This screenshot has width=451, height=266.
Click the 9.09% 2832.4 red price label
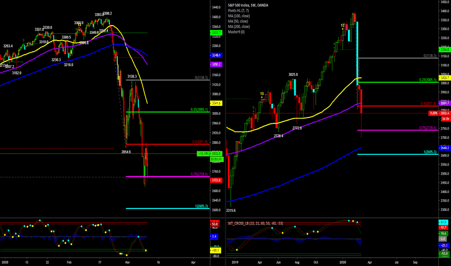click(439, 113)
